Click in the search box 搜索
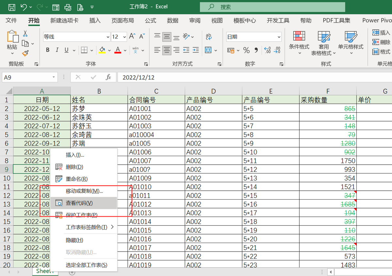Image resolution: width=392 pixels, height=276 pixels. tap(272, 7)
